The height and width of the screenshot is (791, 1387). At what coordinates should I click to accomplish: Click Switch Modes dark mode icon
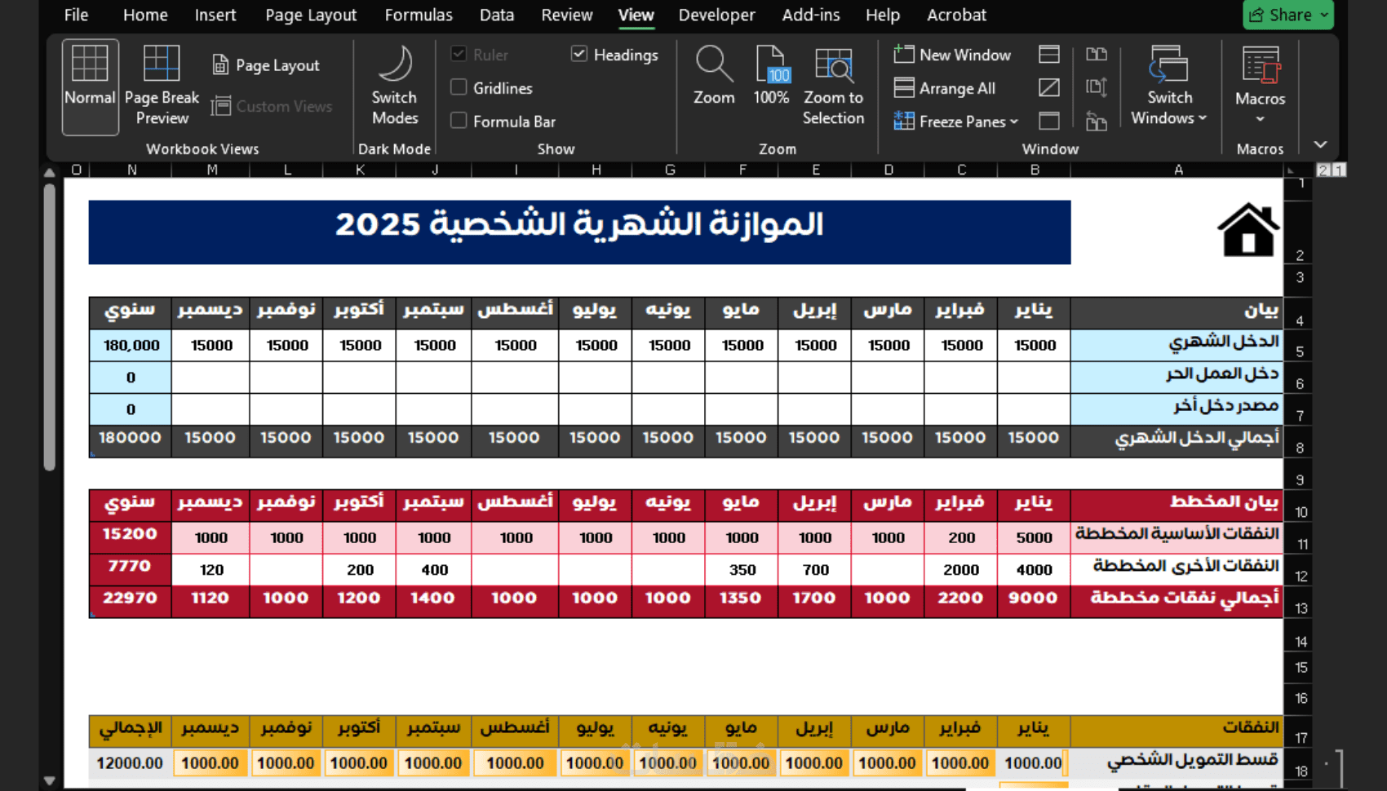pos(395,86)
